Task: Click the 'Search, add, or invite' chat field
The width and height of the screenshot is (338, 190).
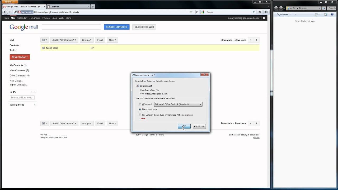Action: pos(22,98)
